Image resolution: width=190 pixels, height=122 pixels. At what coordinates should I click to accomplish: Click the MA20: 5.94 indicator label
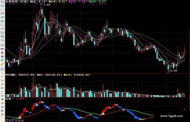(x=78, y=2)
